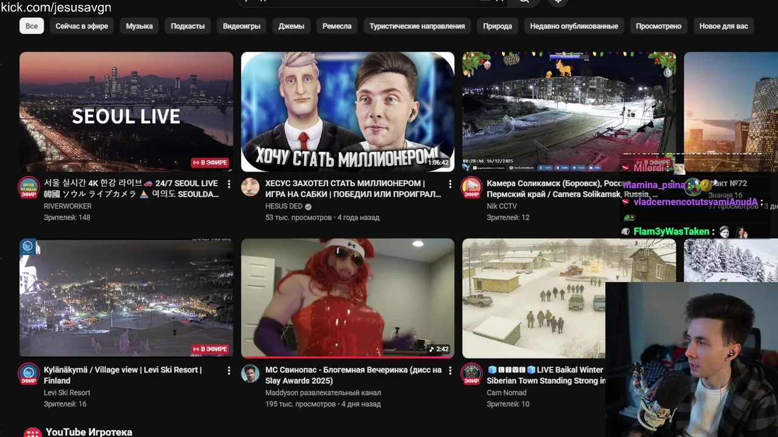Click chat username Flam3yWasTaken

click(x=671, y=231)
